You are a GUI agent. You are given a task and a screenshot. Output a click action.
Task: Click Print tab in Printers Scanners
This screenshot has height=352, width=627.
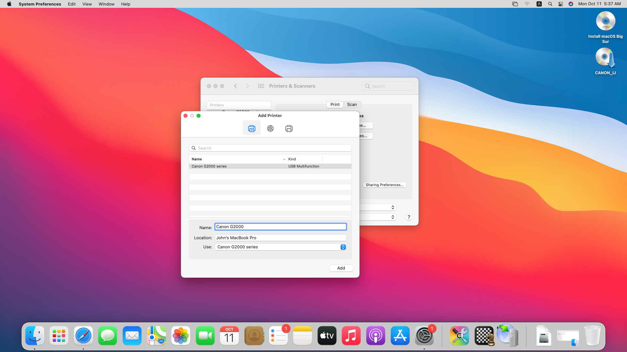[x=335, y=104]
